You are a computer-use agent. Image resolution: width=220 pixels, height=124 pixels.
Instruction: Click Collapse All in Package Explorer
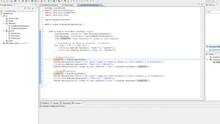(x=25, y=8)
